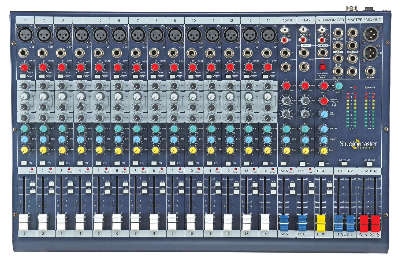
Task: Click the channel 3 XLR MIC input
Action: pos(63,35)
